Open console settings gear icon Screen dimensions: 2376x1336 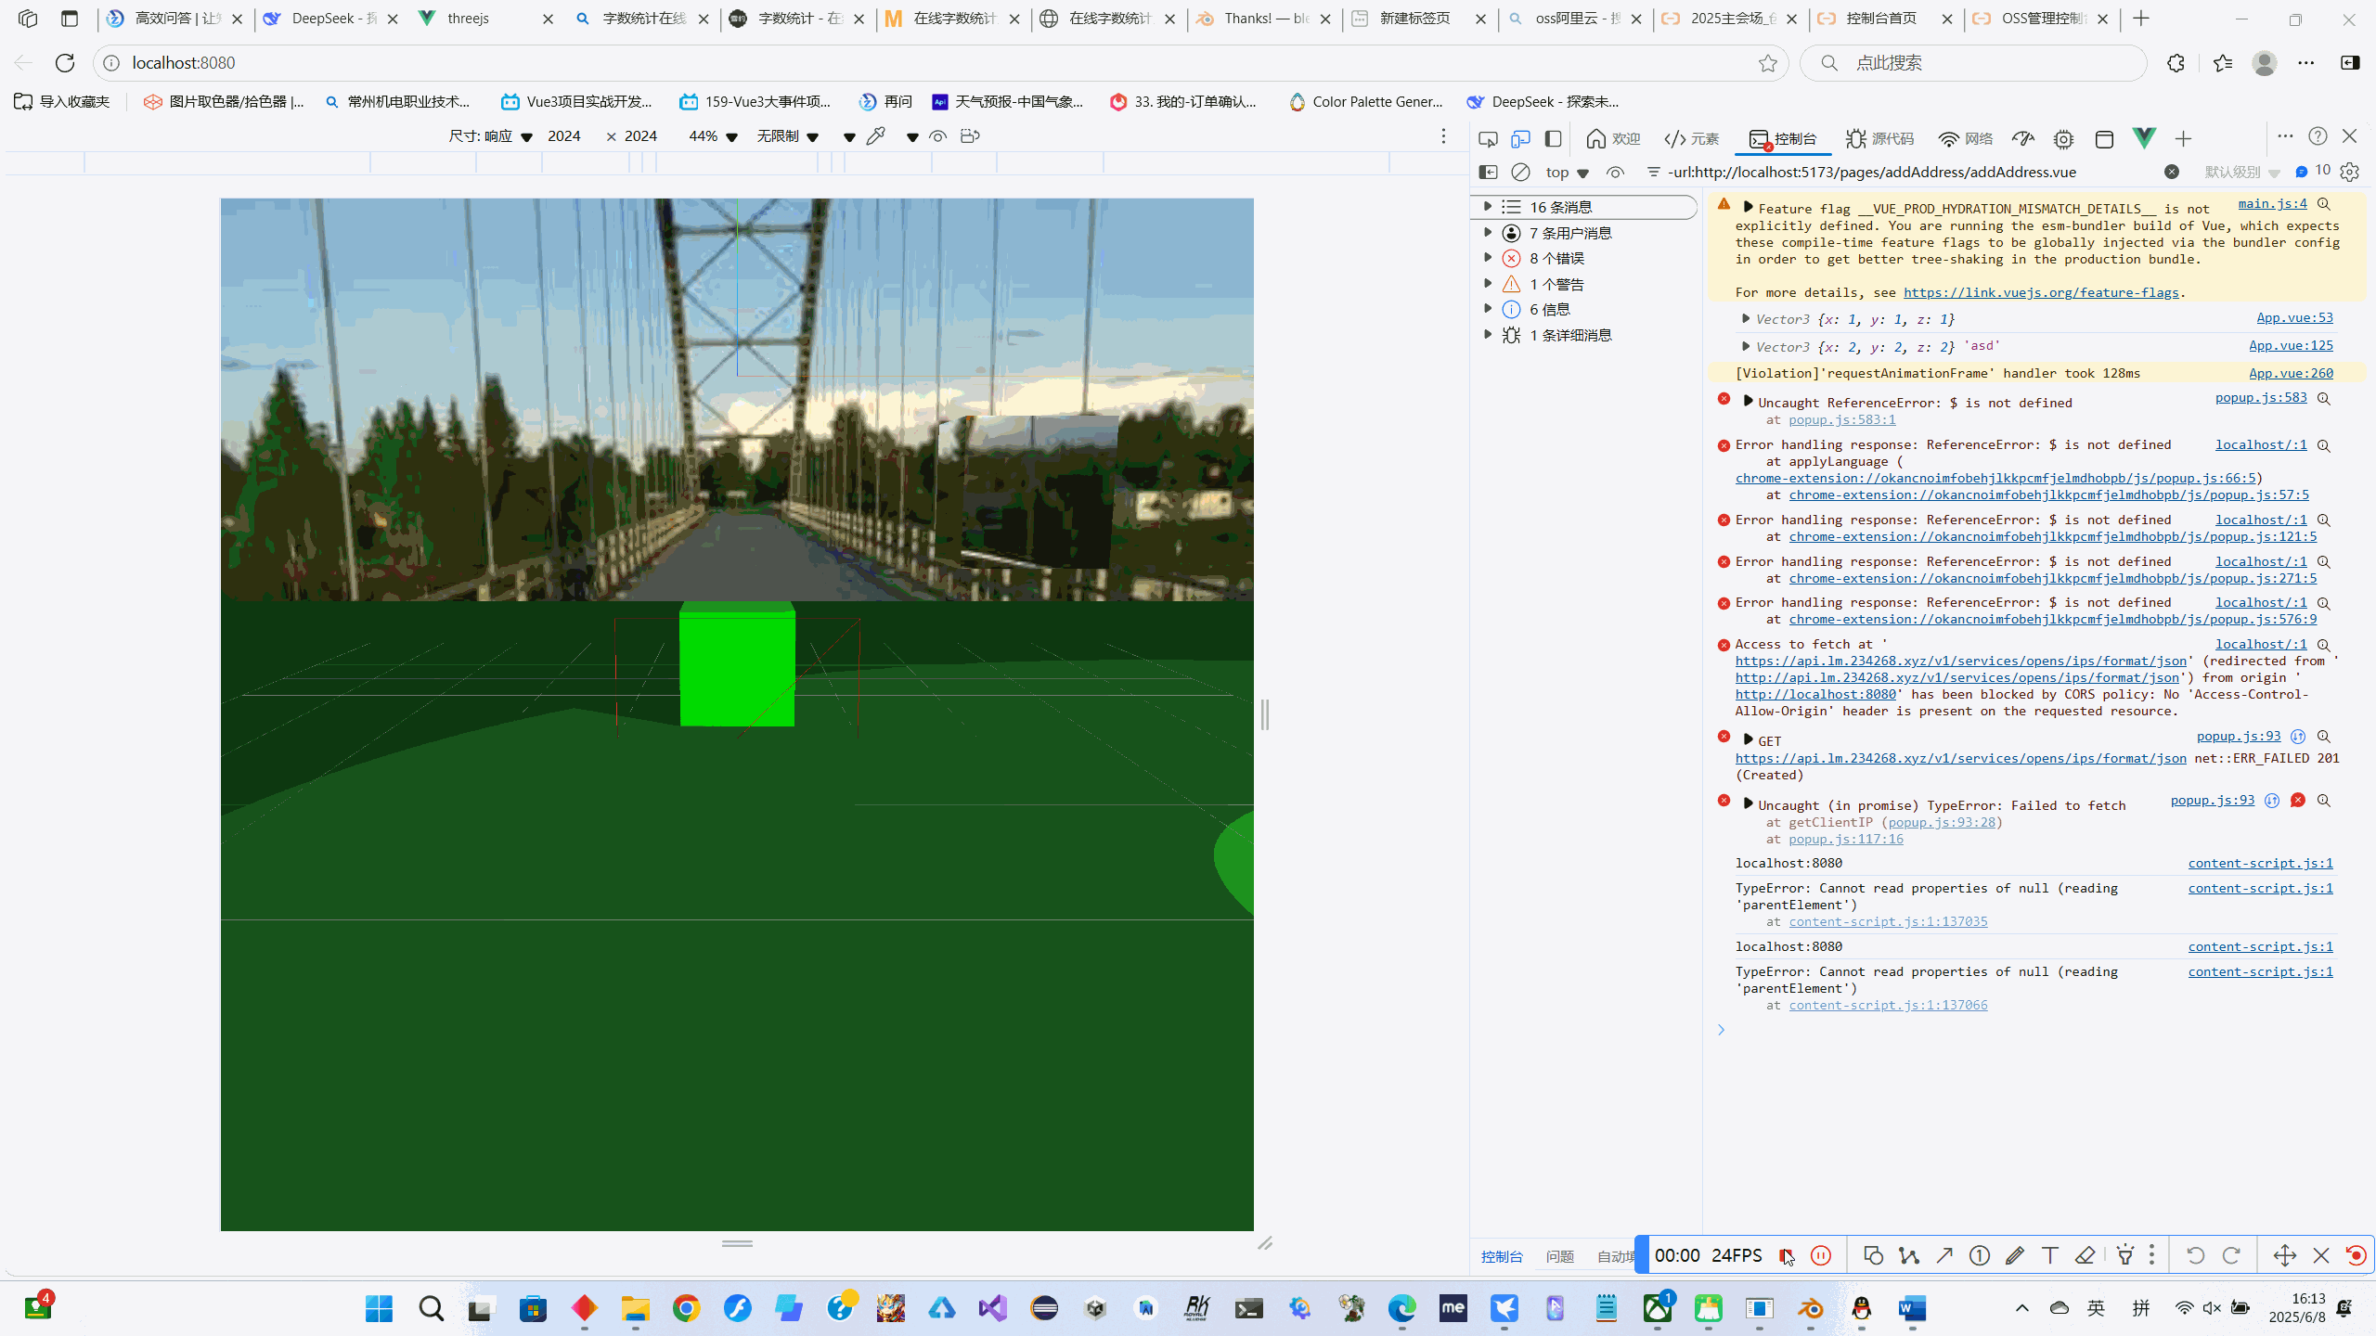[x=2350, y=172]
